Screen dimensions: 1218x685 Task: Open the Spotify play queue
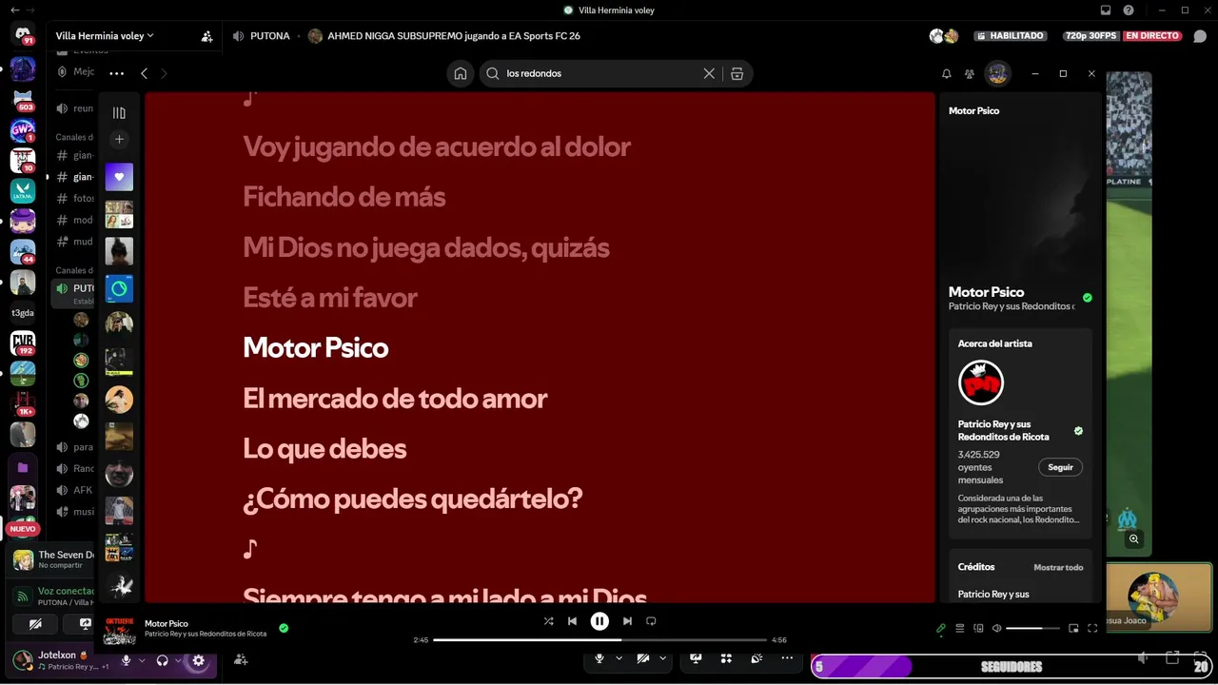[x=960, y=628]
